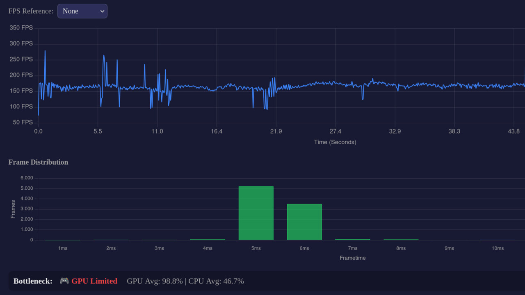
Task: Click the Frametime axis label
Action: click(x=352, y=258)
